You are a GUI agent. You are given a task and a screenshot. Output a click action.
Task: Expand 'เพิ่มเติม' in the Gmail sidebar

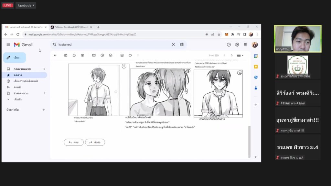[x=18, y=99]
